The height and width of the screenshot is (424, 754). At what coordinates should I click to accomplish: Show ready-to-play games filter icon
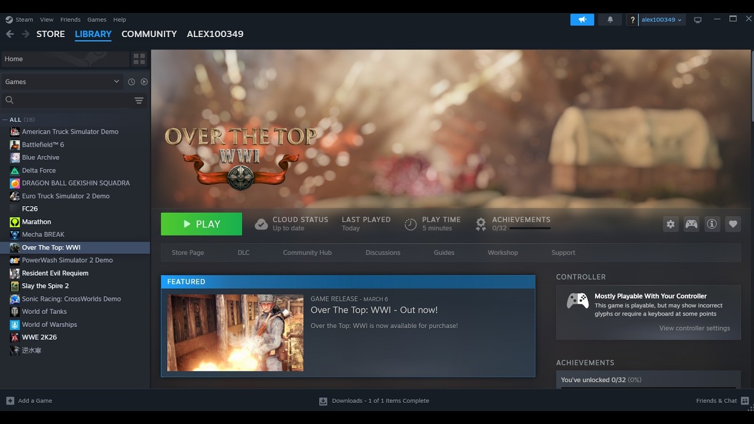[144, 82]
